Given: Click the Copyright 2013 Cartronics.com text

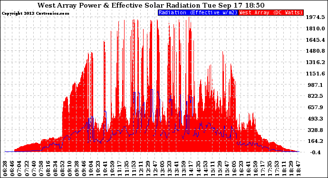Looking at the screenshot, I should tap(35, 13).
